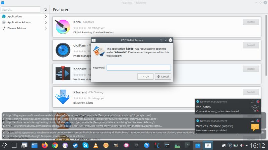Viewport: 268px width, 150px height.
Task: Install digiKam
Action: coord(251,45)
